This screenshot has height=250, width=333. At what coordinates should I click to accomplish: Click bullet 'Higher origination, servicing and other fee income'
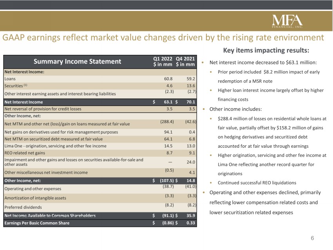pos(272,165)
